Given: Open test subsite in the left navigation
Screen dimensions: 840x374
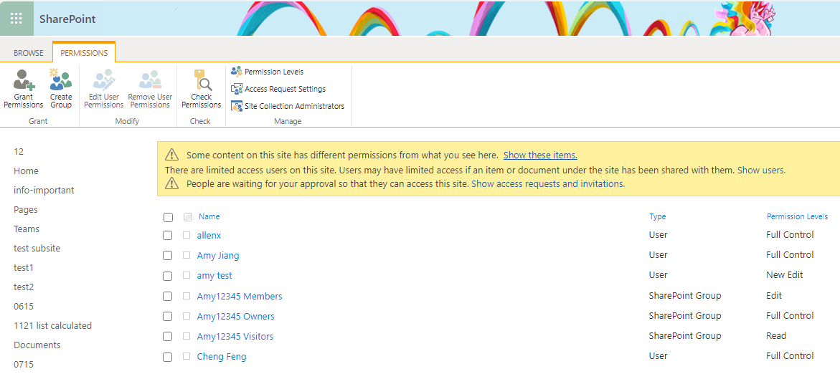Looking at the screenshot, I should pos(37,249).
